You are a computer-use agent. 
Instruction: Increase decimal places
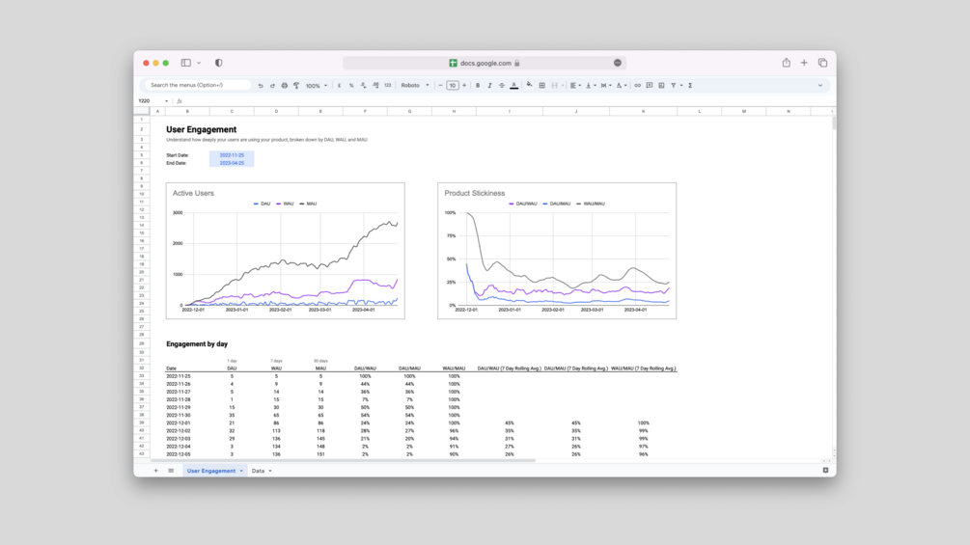[x=375, y=85]
